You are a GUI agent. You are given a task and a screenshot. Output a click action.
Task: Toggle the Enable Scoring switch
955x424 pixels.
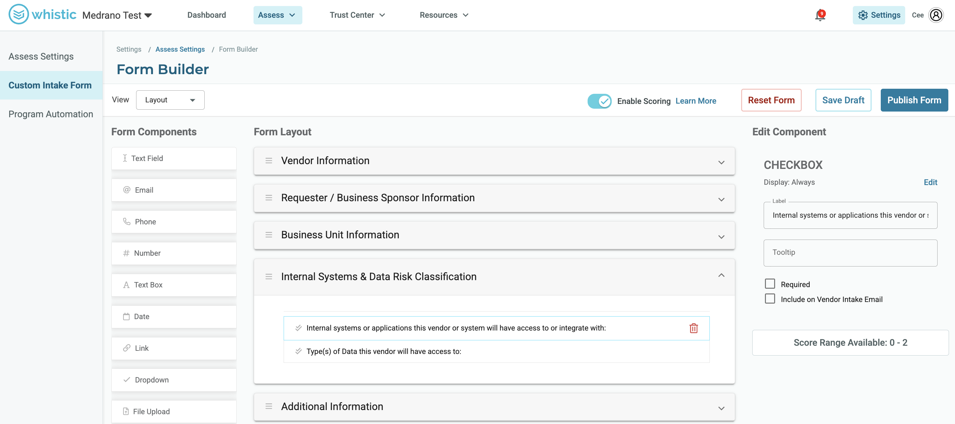pyautogui.click(x=599, y=101)
